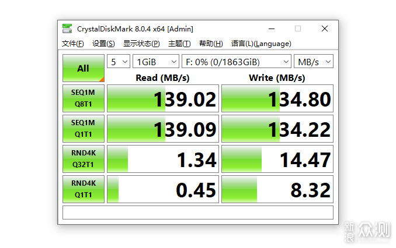Open the 主题(T) menu
The width and height of the screenshot is (396, 248).
tap(179, 44)
